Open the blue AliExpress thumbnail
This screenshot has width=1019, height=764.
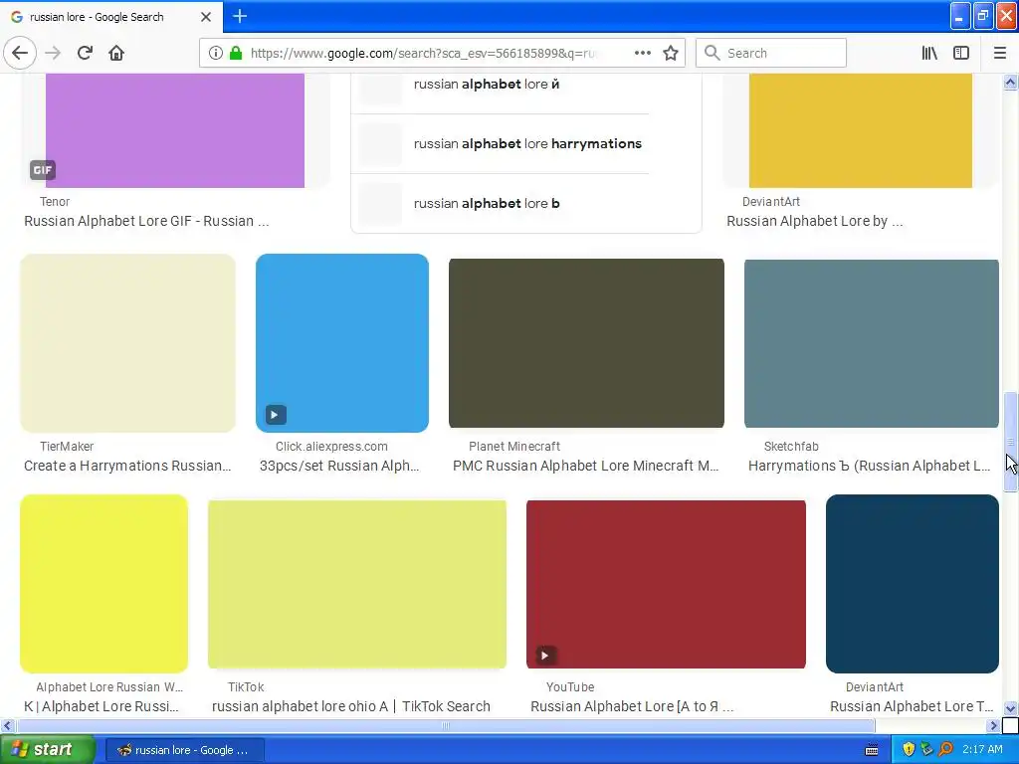pos(342,343)
